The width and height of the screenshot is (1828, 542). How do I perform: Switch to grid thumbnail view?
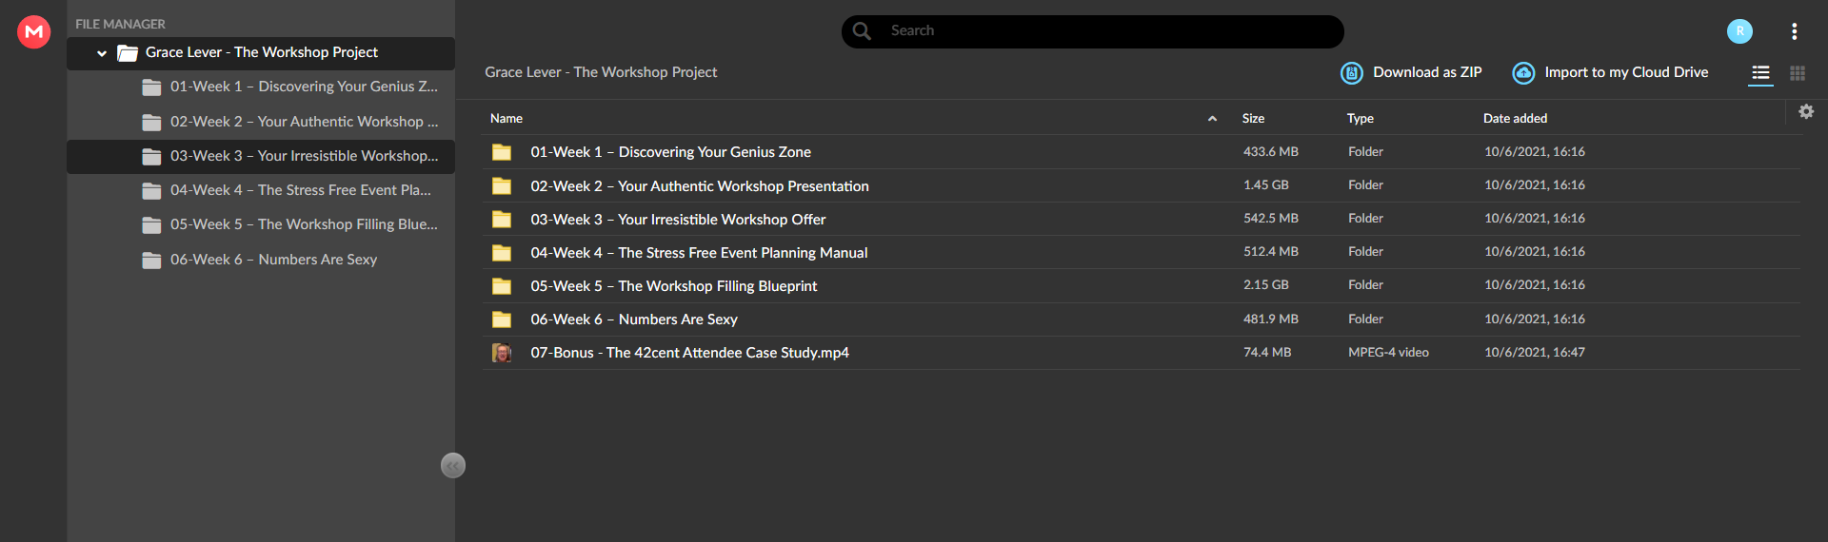coord(1798,73)
